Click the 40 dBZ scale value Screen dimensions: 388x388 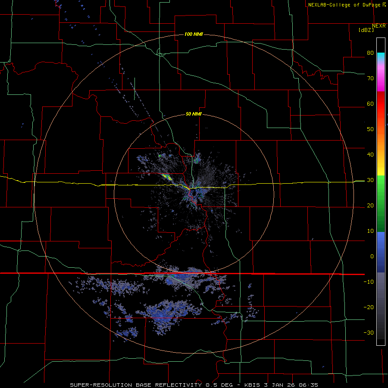[x=370, y=155]
